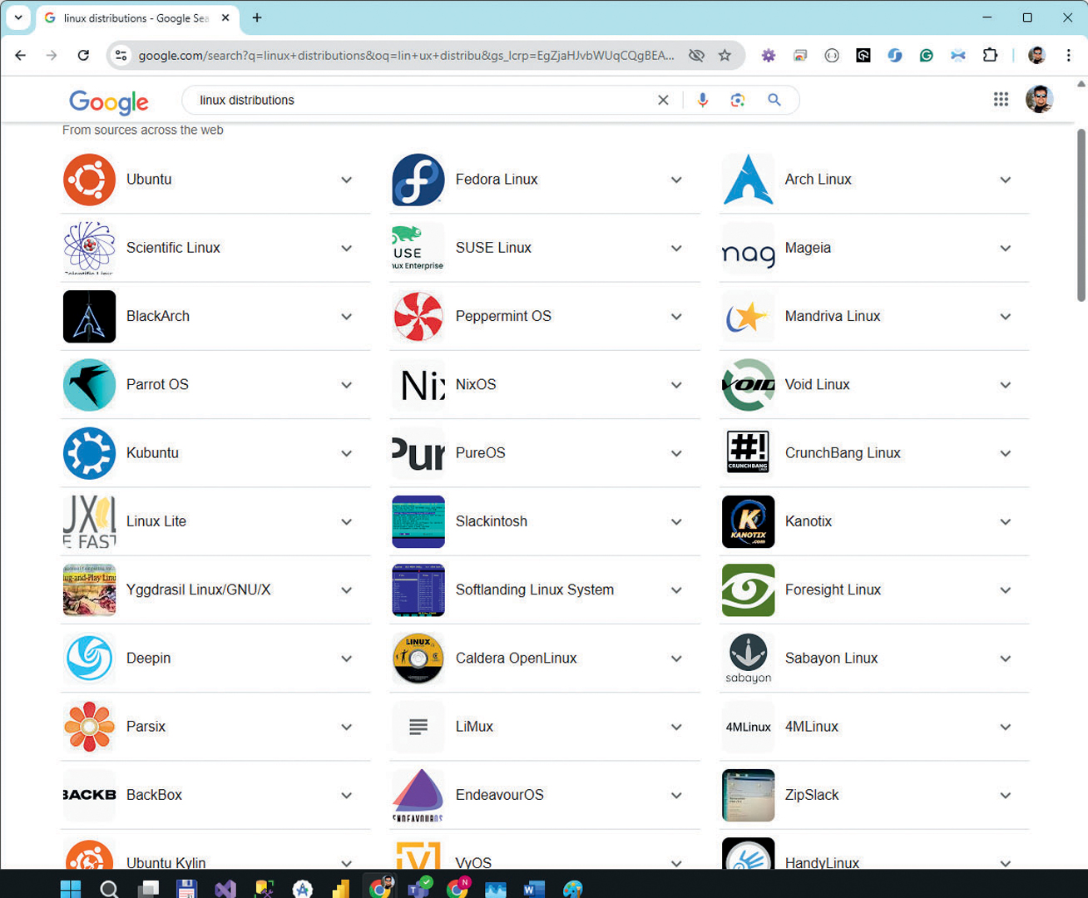The height and width of the screenshot is (898, 1088).
Task: Reload the current page
Action: coord(83,56)
